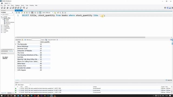Open find panel with magnifier icon

click(x=60, y=13)
